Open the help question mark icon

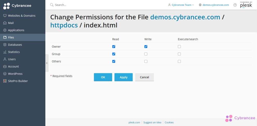pyautogui.click(x=235, y=5)
